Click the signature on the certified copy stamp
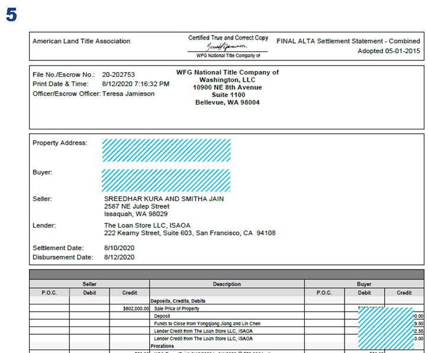 click(228, 47)
